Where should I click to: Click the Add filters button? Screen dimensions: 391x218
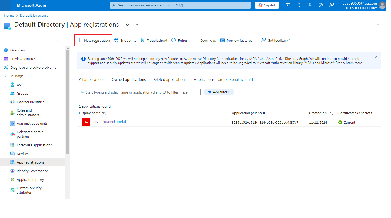click(x=218, y=92)
